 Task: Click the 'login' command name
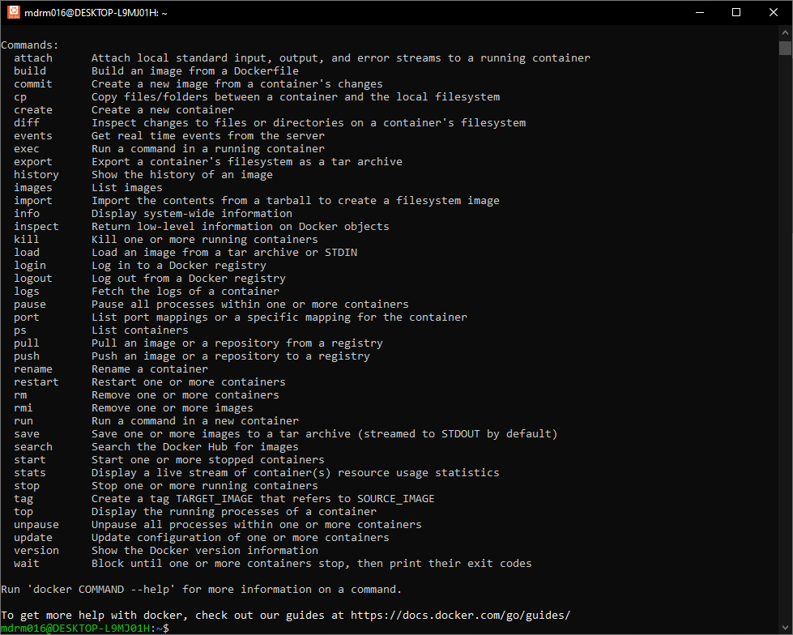[30, 266]
